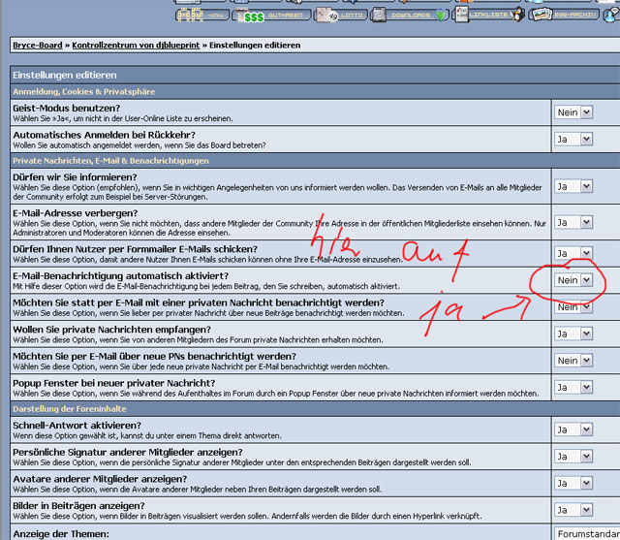
Task: Click the 'Avatare anderer Mitglieder anzeigen?' label
Action: [x=100, y=479]
